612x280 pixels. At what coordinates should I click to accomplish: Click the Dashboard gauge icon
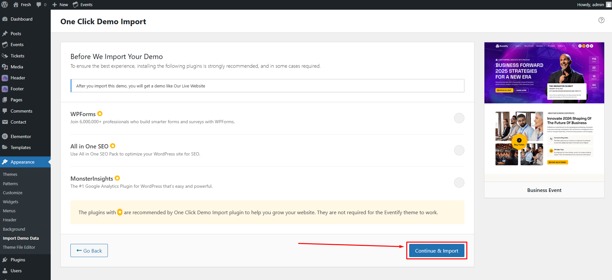point(5,19)
